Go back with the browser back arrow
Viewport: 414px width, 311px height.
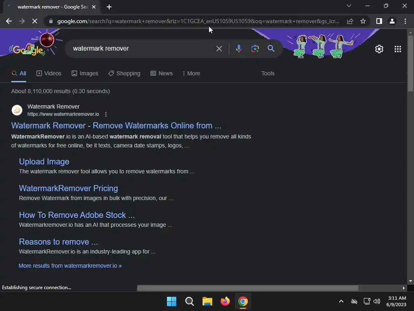9,21
